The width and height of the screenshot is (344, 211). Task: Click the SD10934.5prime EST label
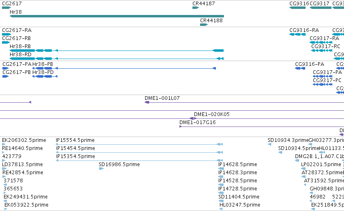click(298, 148)
